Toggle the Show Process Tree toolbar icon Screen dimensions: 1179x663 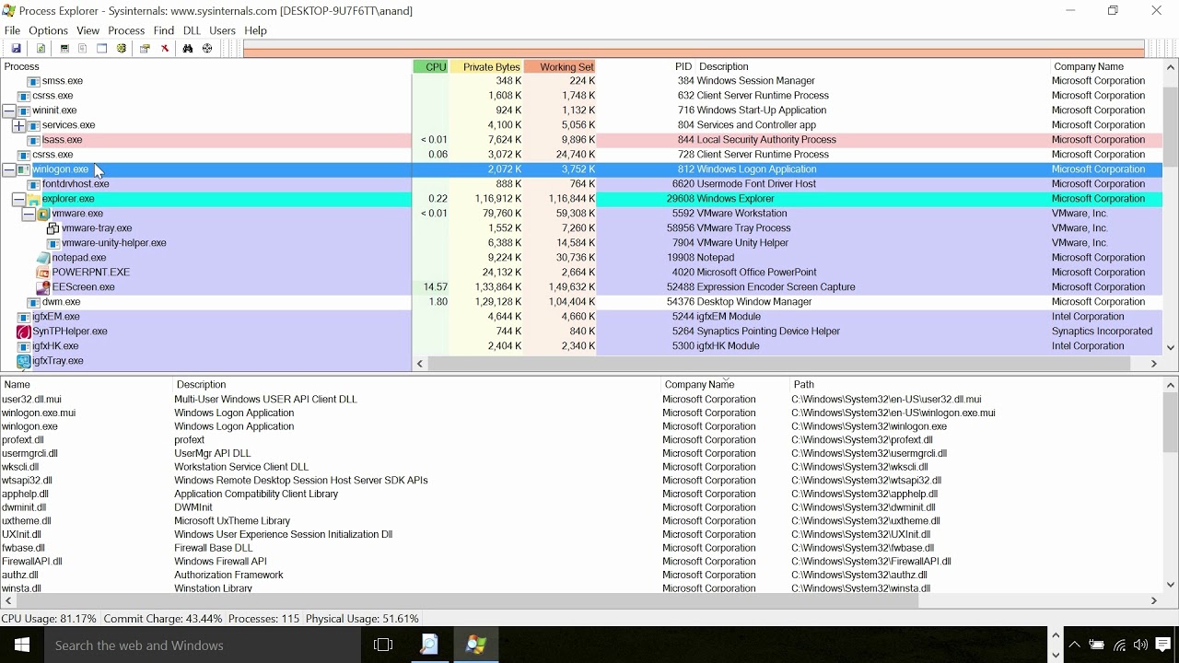[83, 49]
